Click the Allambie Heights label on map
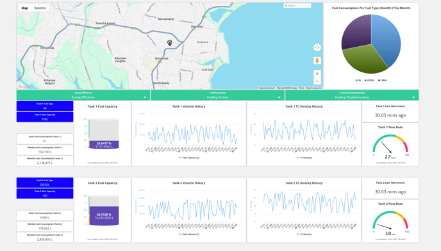This screenshot has width=441, height=251. [x=120, y=60]
